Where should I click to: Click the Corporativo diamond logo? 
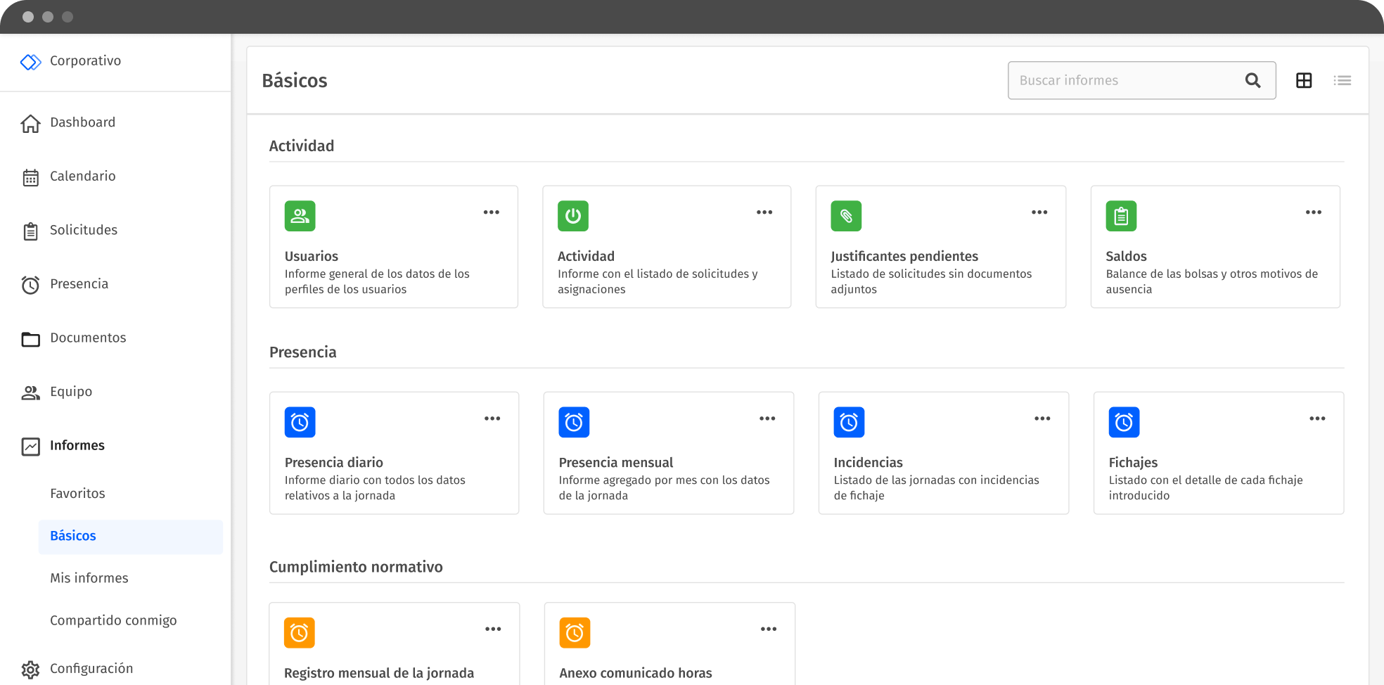click(30, 61)
